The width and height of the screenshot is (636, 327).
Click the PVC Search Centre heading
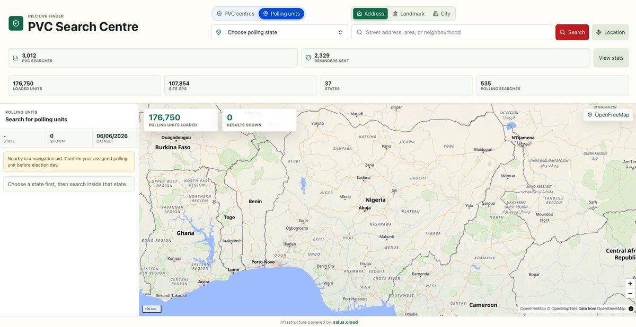tap(83, 26)
